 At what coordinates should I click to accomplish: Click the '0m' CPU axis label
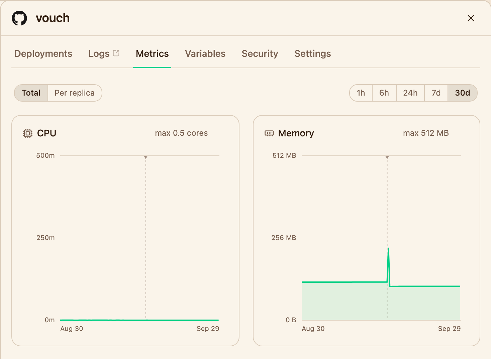(x=50, y=320)
